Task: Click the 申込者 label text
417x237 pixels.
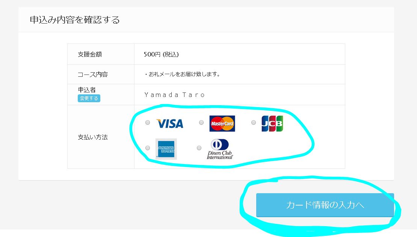Action: [87, 89]
